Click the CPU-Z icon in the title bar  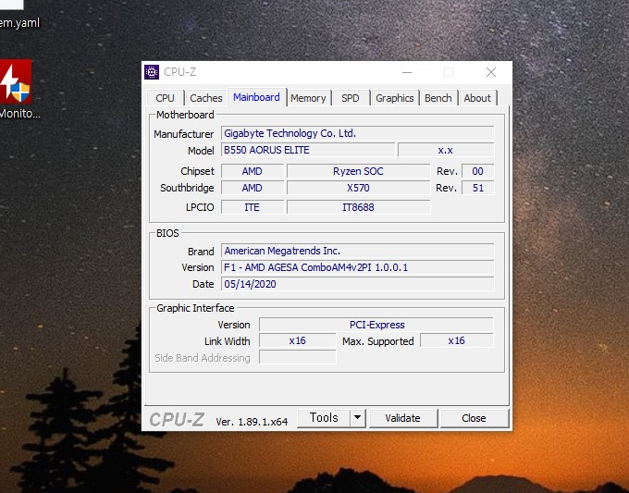(153, 72)
